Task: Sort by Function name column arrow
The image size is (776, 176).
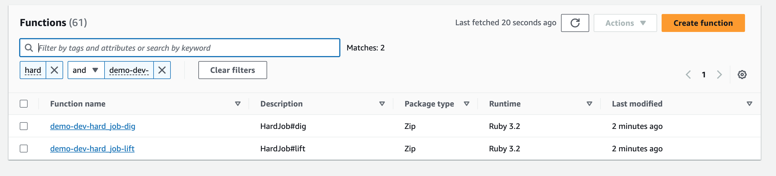Action: [x=238, y=104]
